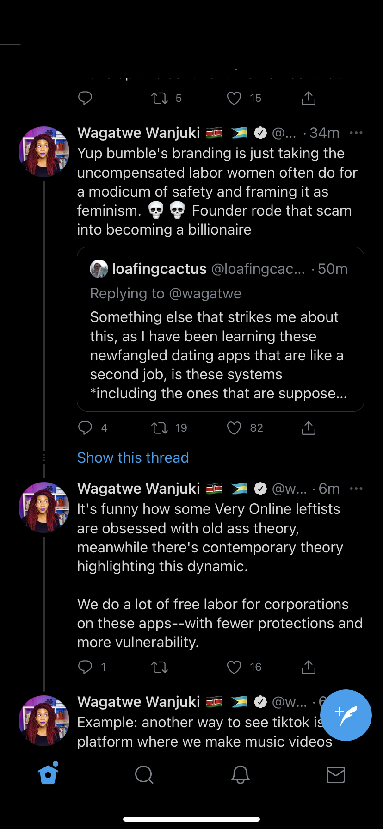Expand the truncated thread dots below the first tweet

44,458
